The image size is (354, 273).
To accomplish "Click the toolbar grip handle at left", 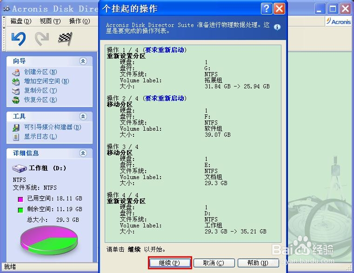I will [4, 39].
